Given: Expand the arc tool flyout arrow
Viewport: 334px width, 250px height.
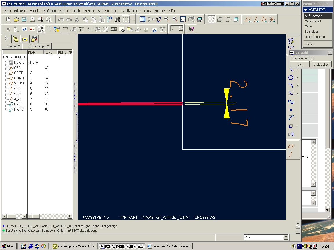Looking at the screenshot, I should tap(297, 86).
